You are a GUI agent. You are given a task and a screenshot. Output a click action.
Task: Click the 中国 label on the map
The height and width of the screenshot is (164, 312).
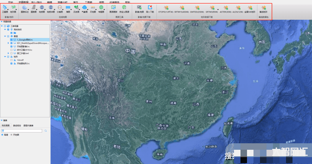point(130,51)
